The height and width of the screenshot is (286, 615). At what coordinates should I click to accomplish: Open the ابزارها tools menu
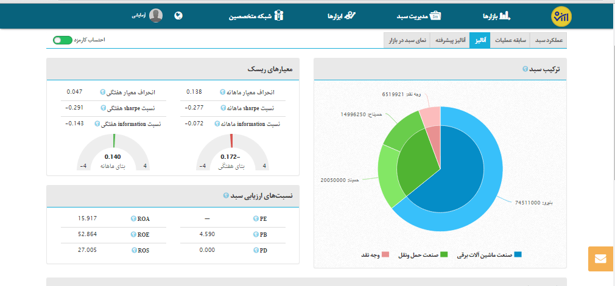click(x=342, y=16)
